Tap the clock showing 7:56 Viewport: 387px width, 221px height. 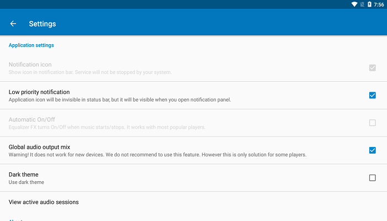pos(379,4)
